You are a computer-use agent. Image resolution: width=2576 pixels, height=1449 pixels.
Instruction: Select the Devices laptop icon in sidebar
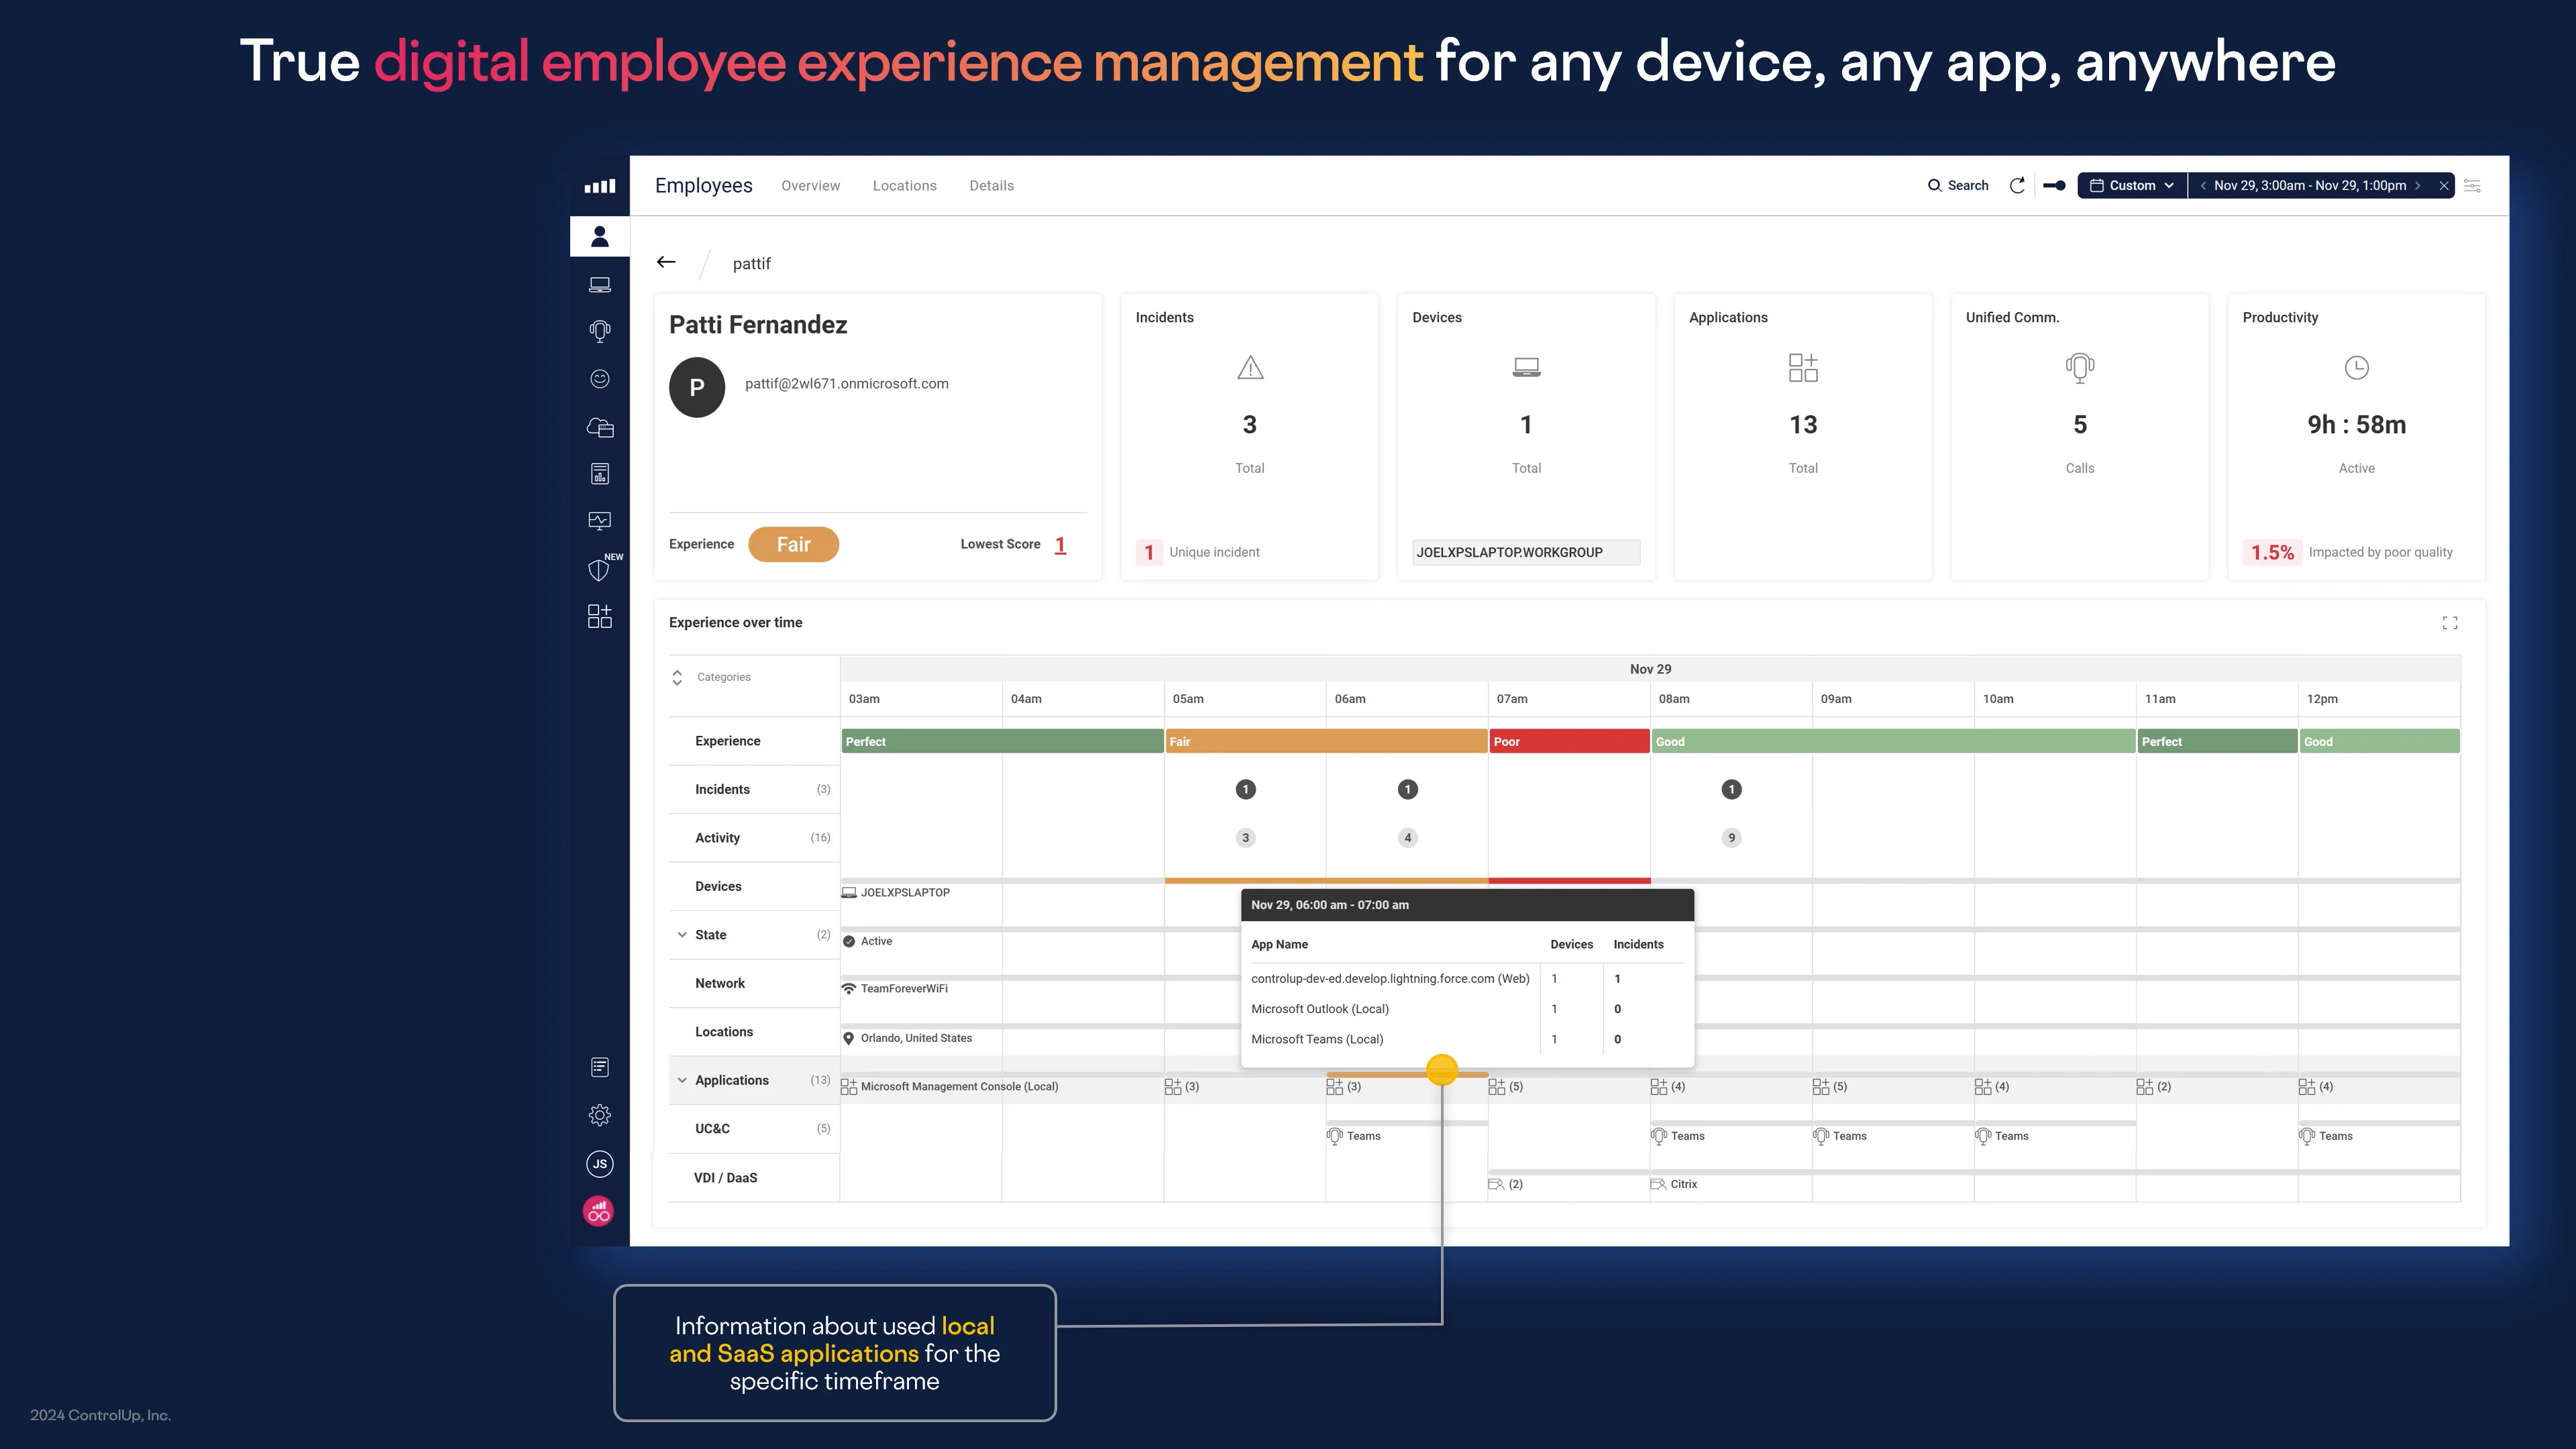[600, 284]
